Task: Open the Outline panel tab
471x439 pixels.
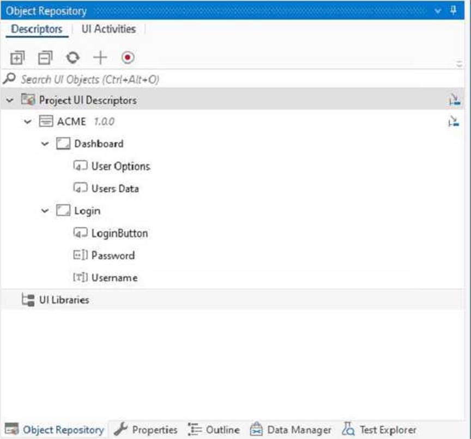Action: pyautogui.click(x=214, y=430)
